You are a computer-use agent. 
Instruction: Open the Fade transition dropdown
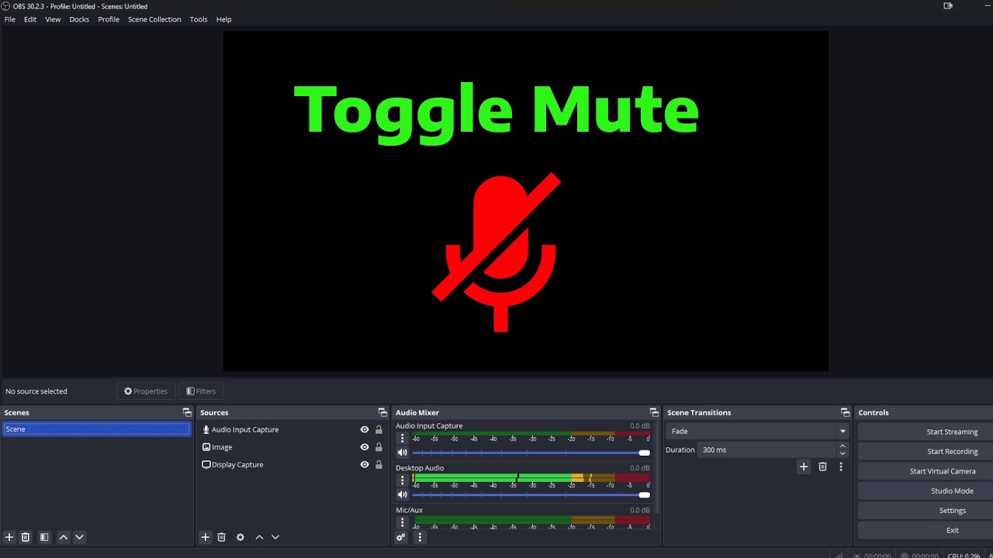tap(757, 431)
